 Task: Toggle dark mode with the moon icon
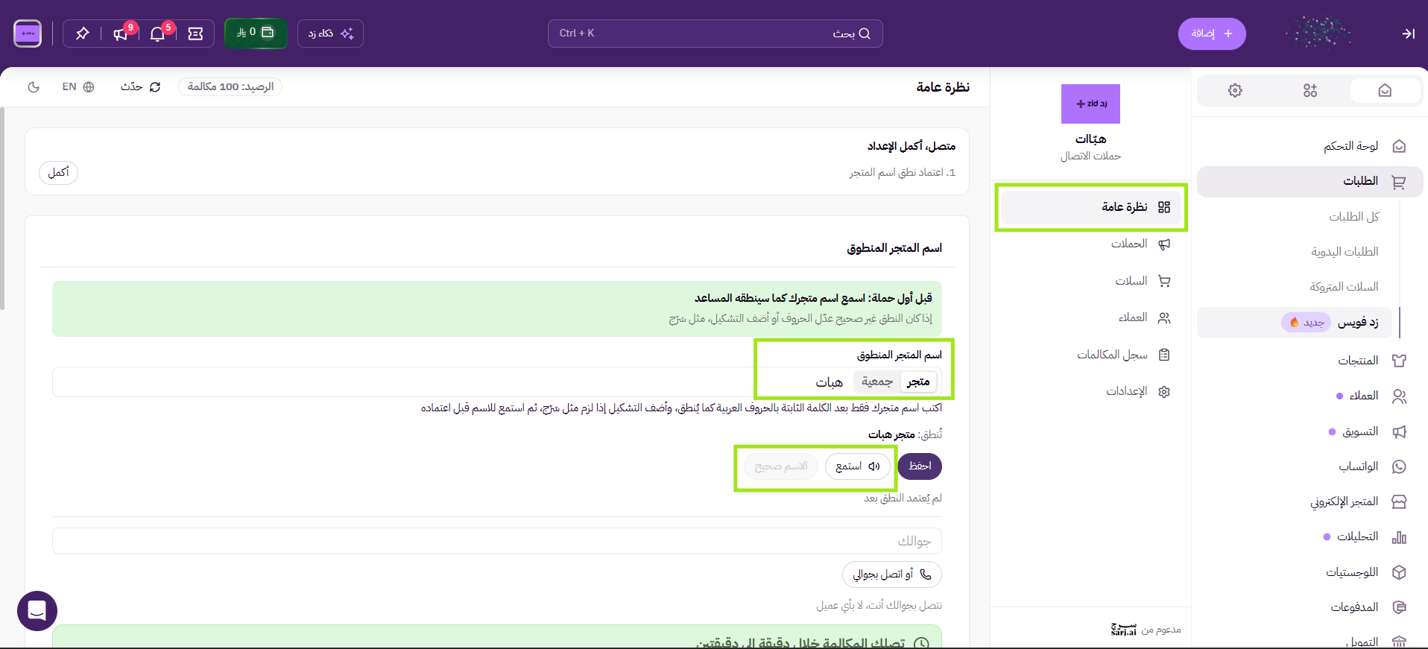34,87
